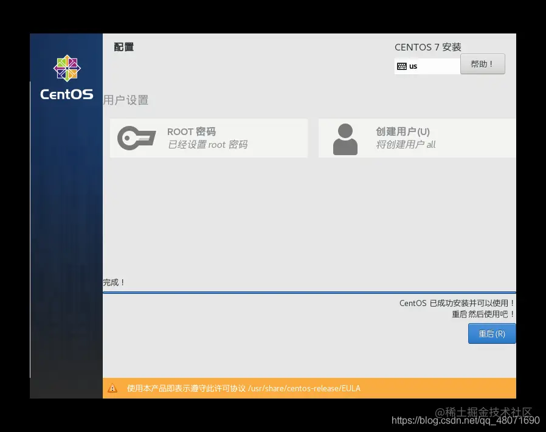Click the 已经设置 root 密码 status text
Screen dimensions: 546x432
(x=207, y=144)
